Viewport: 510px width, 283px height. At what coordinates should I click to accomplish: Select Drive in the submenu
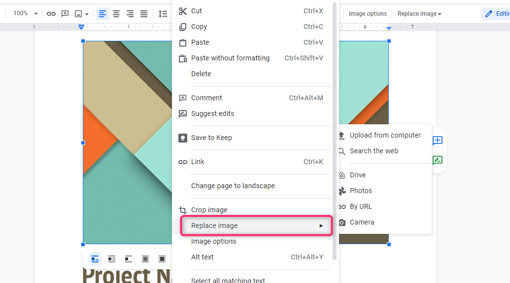[x=385, y=175]
